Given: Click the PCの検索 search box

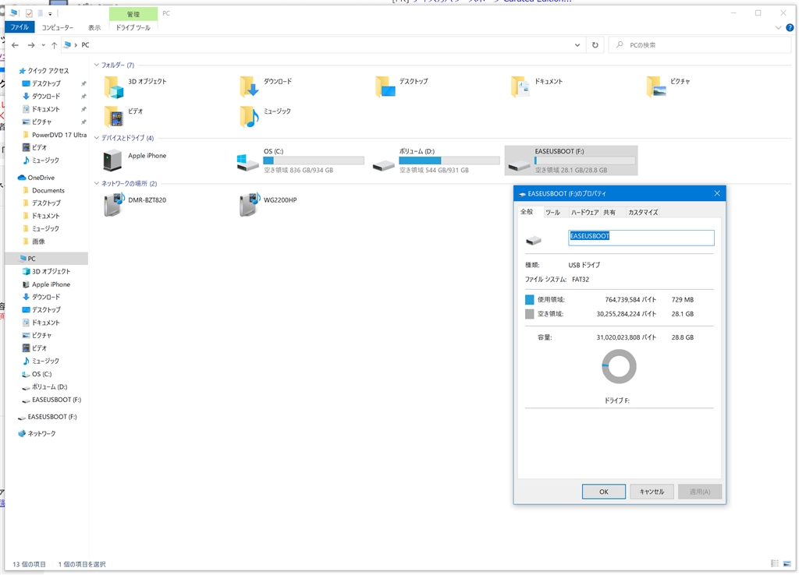Looking at the screenshot, I should coord(700,44).
